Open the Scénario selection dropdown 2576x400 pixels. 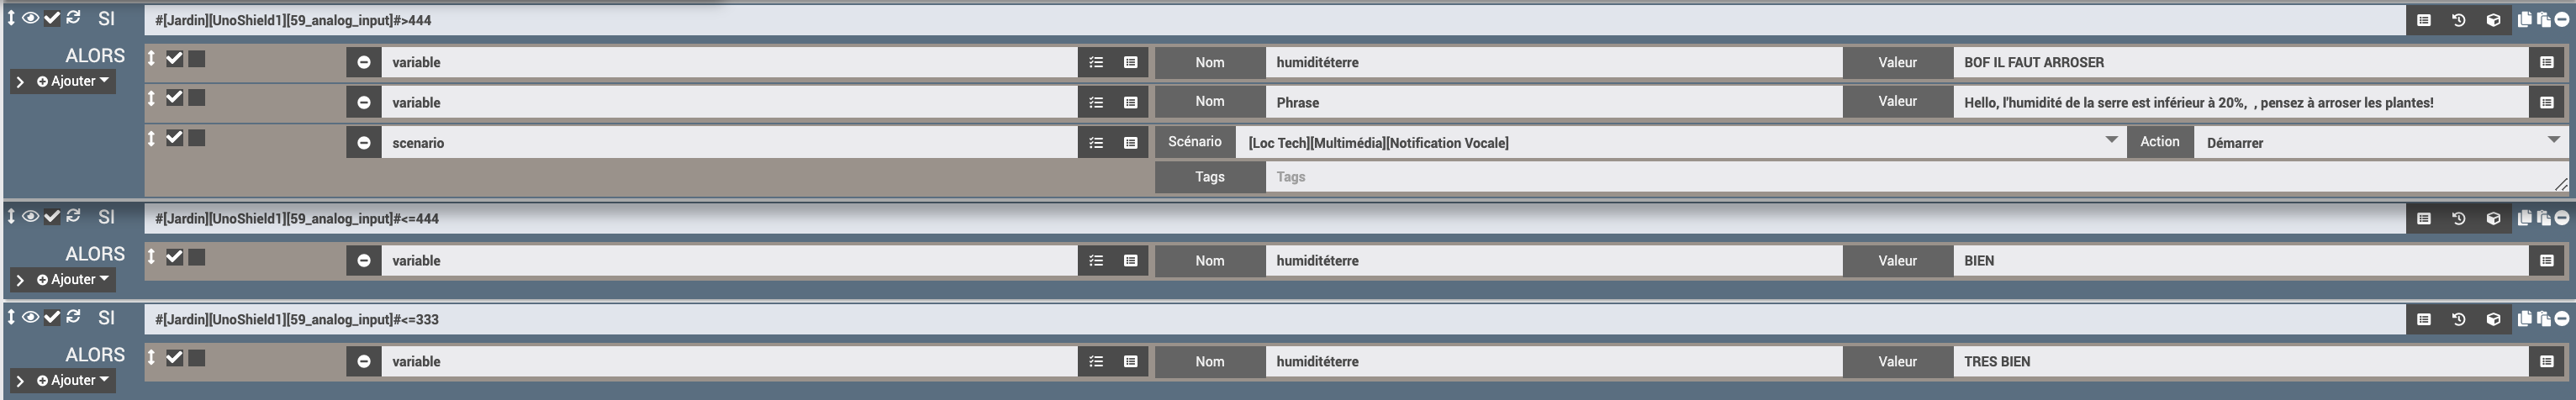[x=1681, y=143]
